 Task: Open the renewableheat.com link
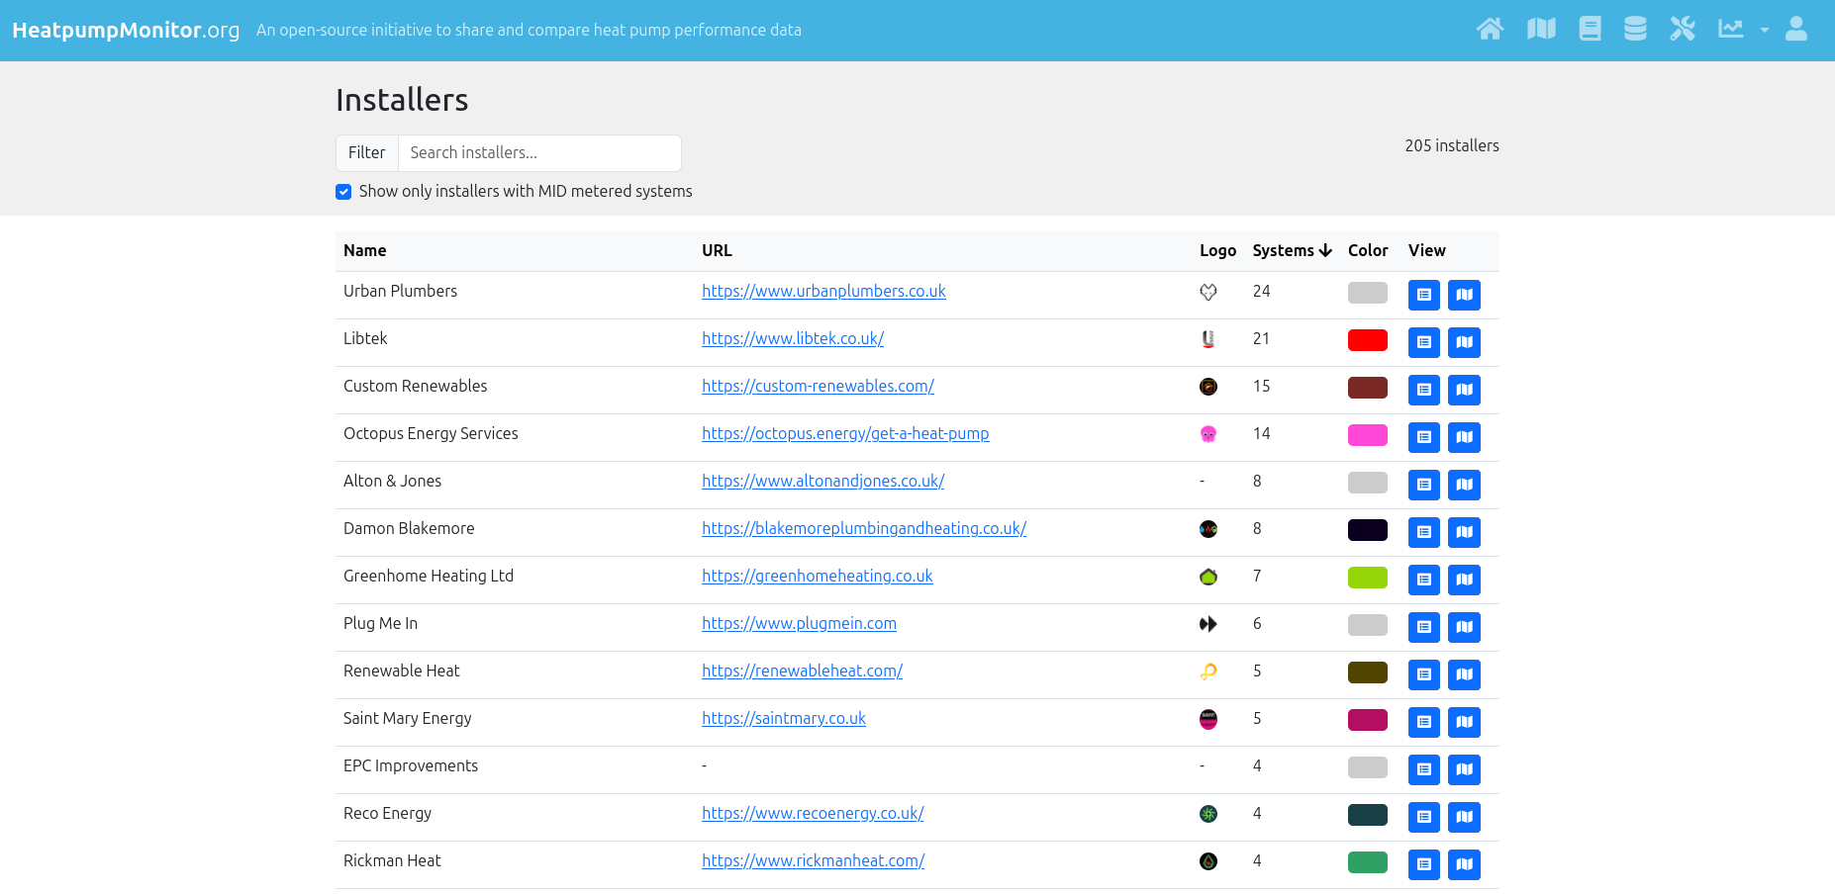coord(802,671)
